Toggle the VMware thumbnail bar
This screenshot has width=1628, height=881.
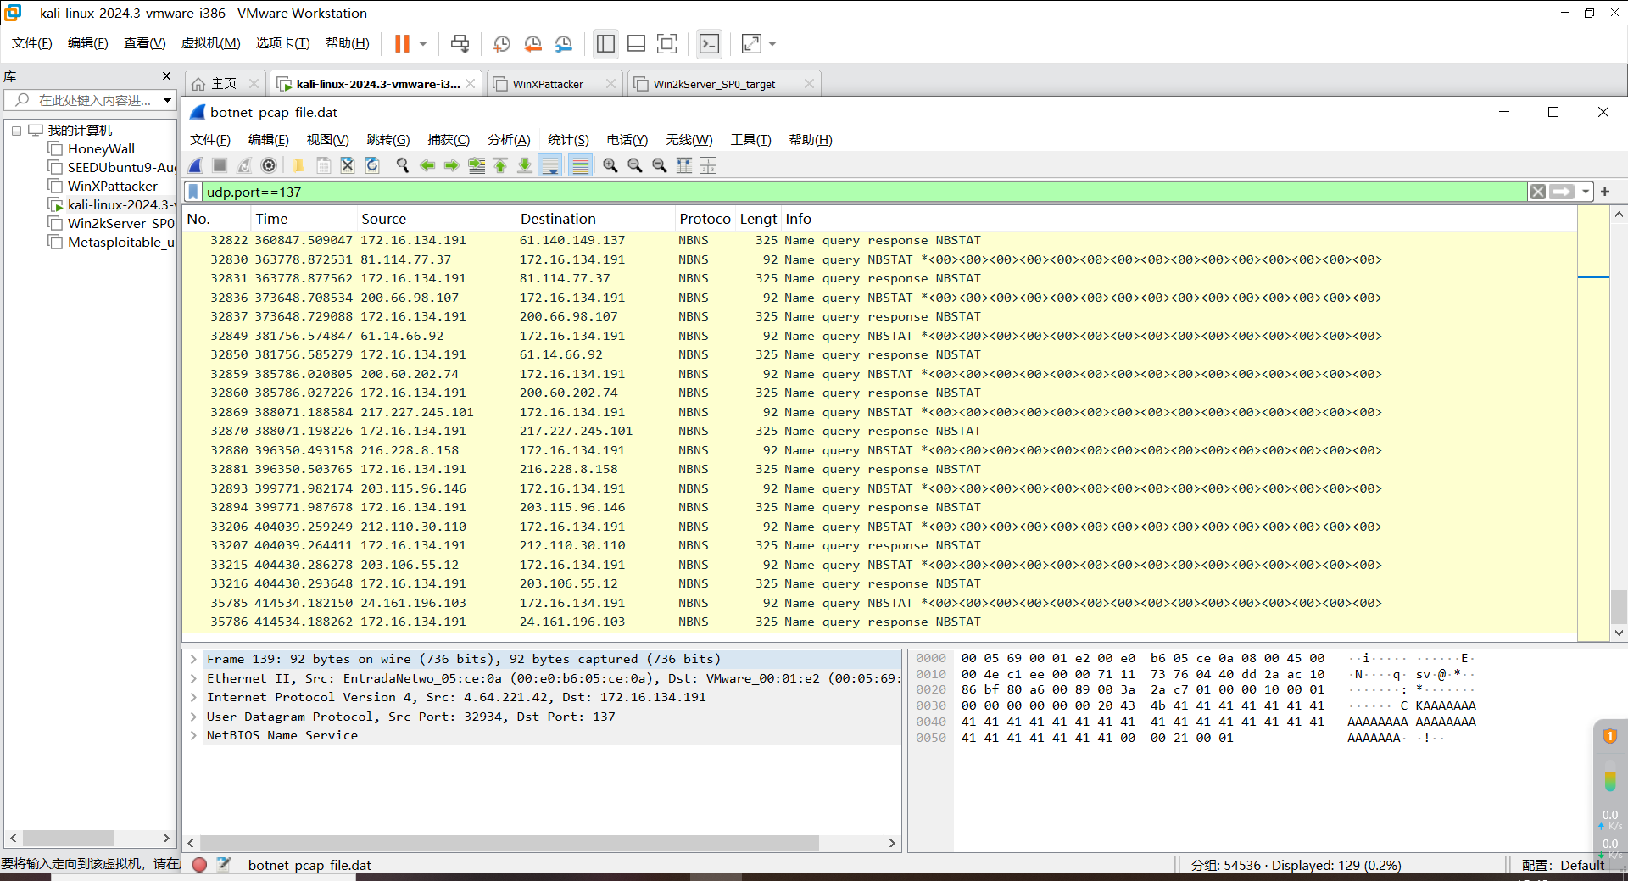tap(637, 43)
